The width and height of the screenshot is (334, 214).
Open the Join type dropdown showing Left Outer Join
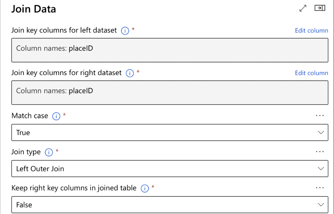coord(169,169)
